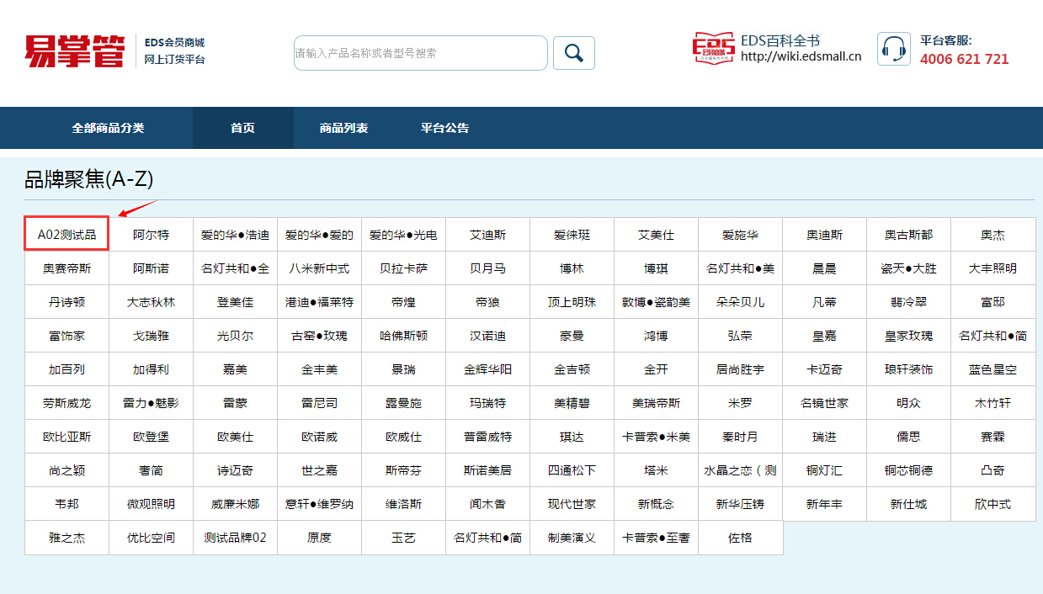
Task: Open the 平台公告 nav item
Action: tap(445, 128)
